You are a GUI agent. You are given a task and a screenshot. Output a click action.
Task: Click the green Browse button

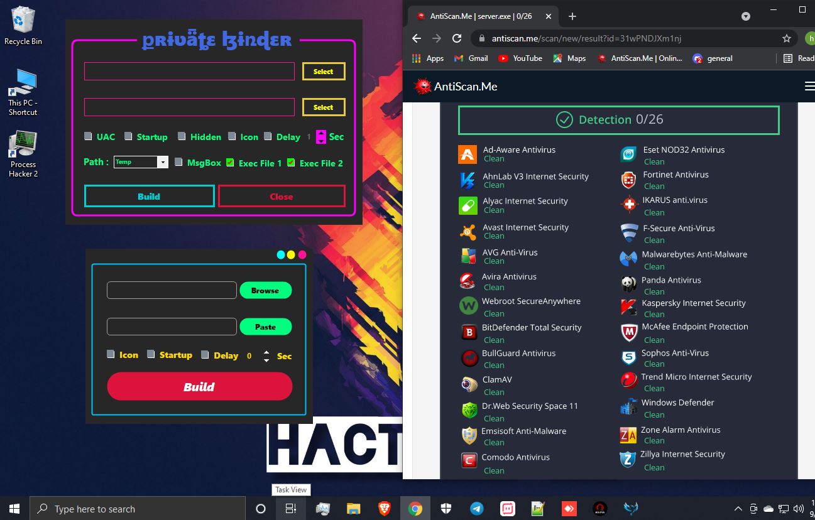(265, 290)
